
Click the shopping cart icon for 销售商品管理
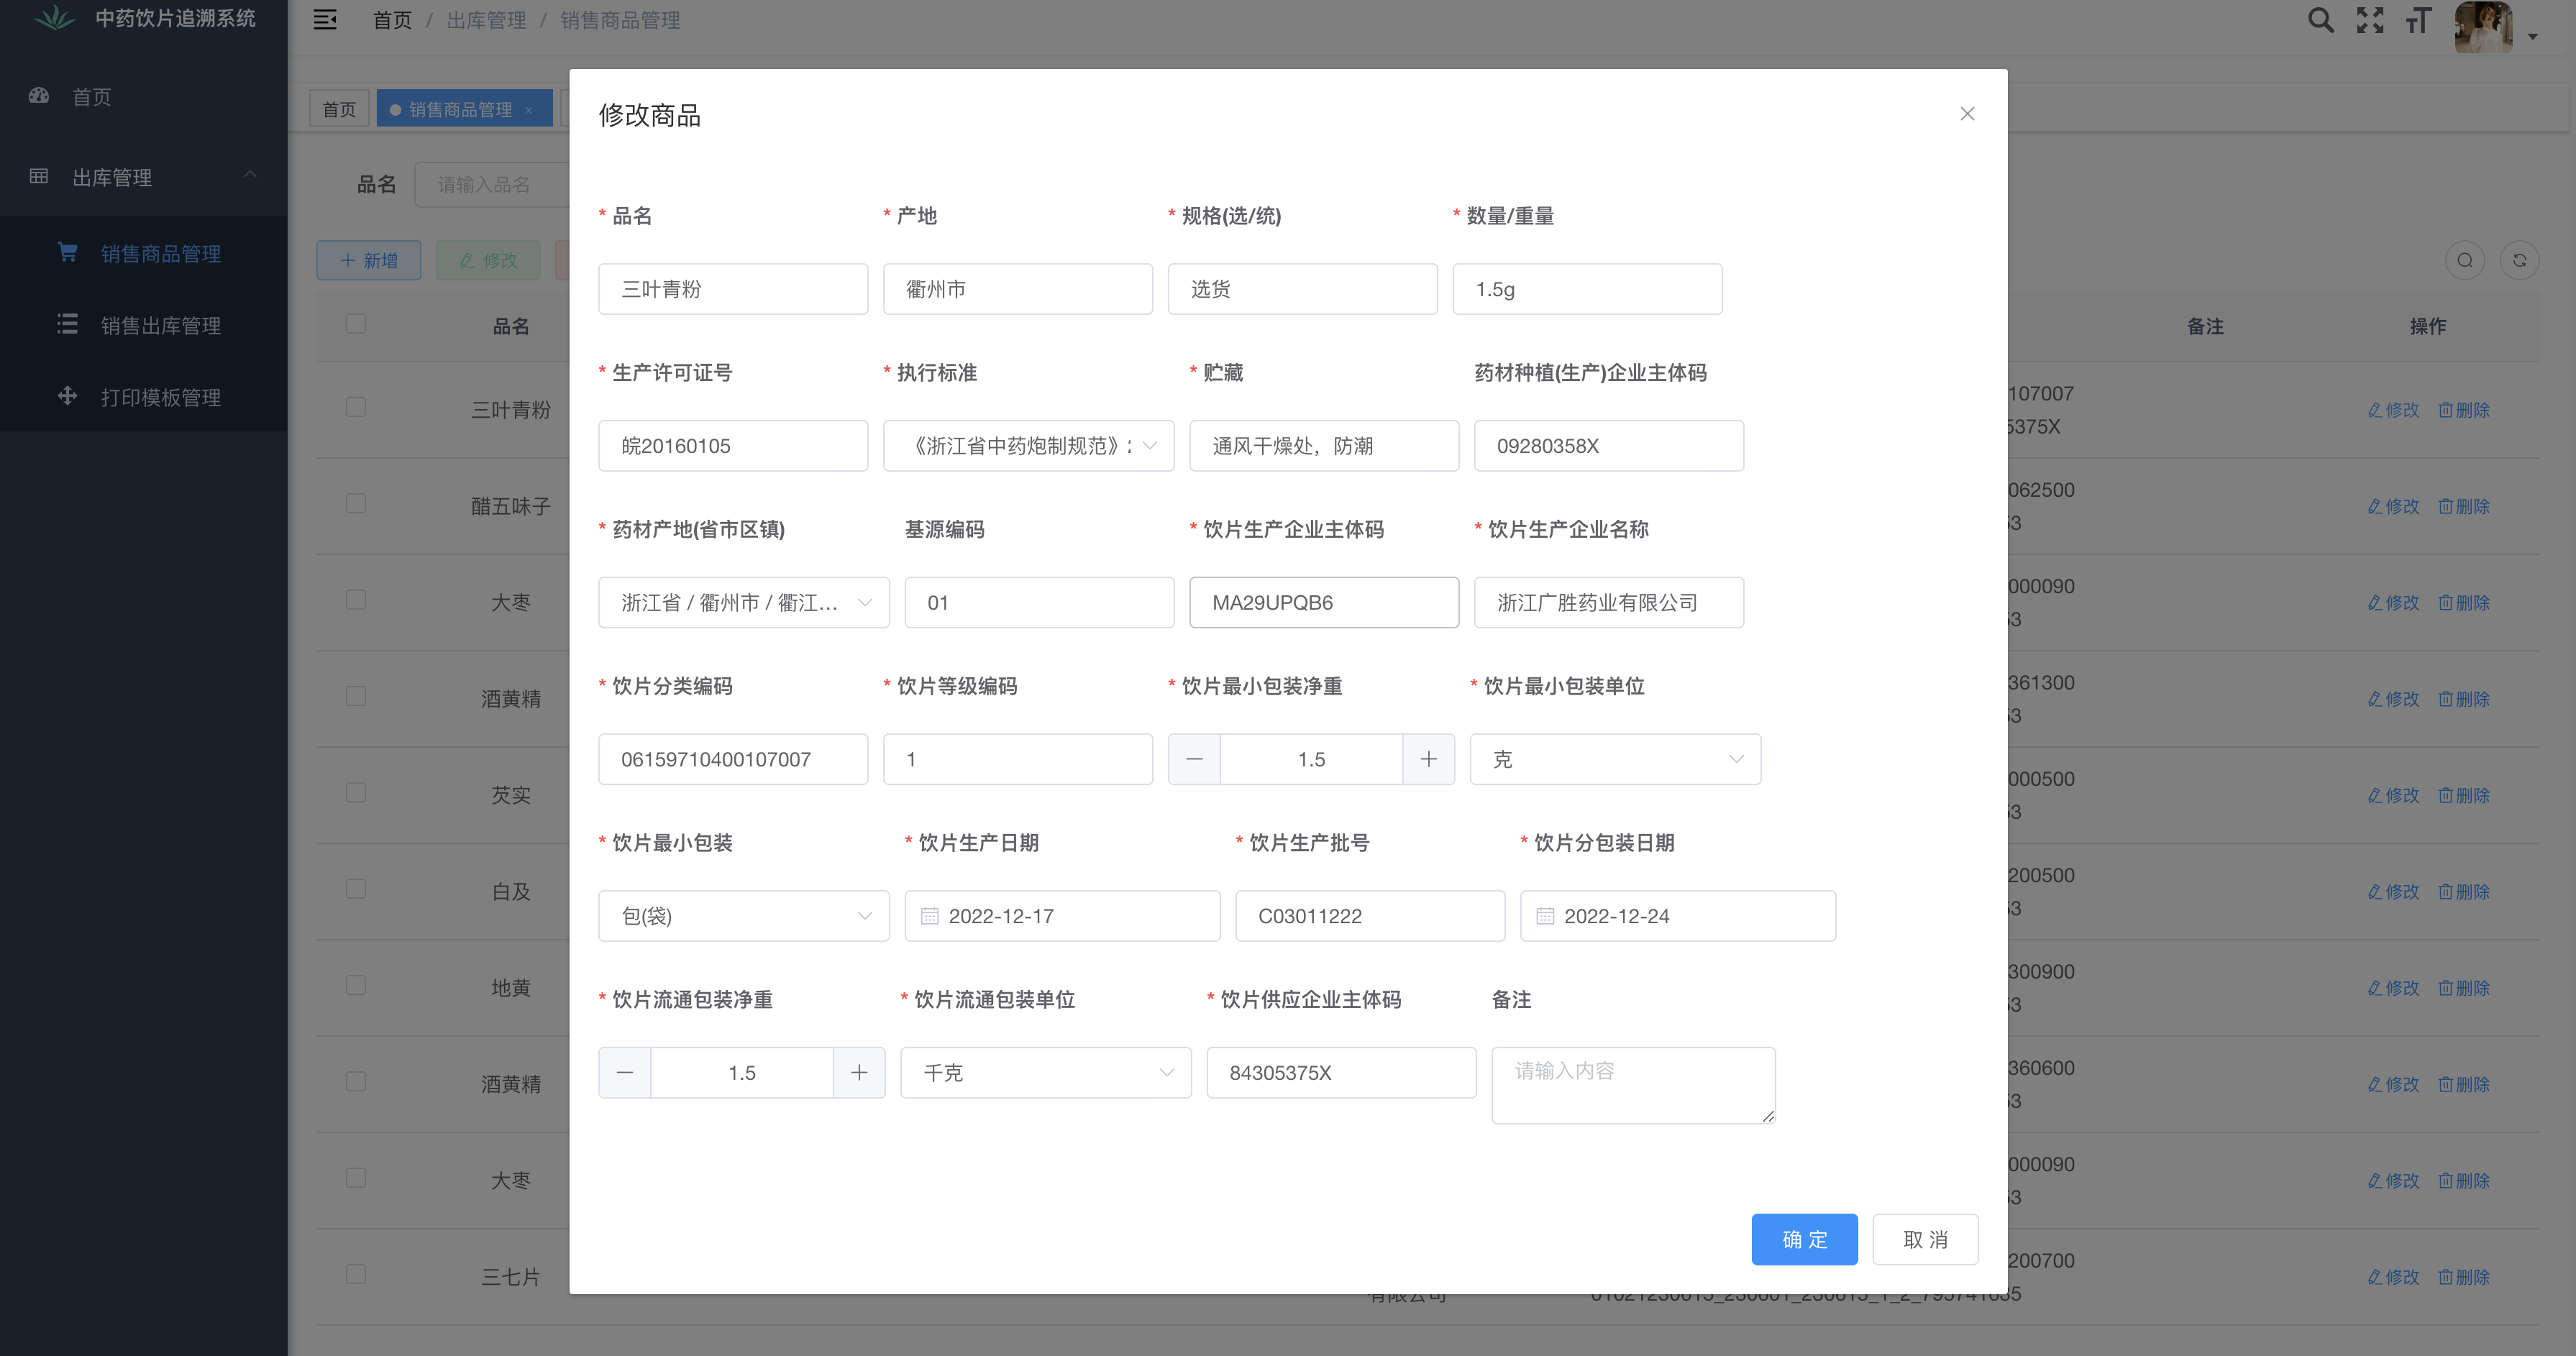[67, 252]
